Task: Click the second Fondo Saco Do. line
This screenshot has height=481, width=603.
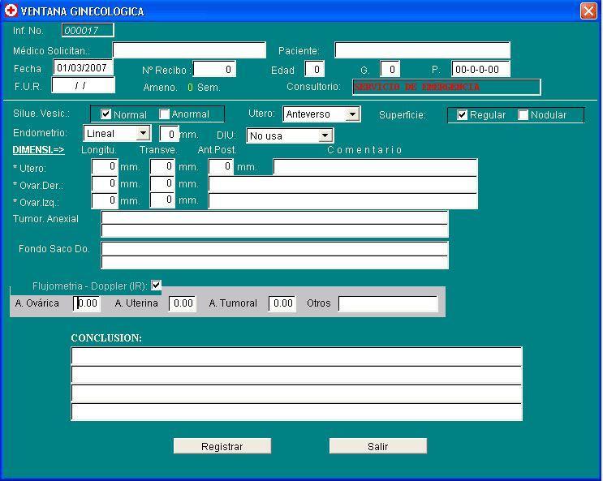Action: [x=274, y=262]
